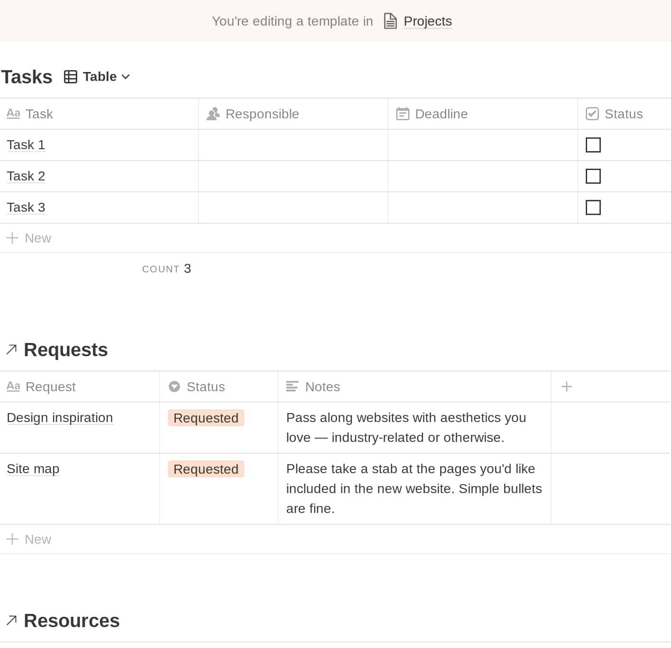Click the calendar icon in the Deadline header
671x648 pixels.
coord(402,114)
